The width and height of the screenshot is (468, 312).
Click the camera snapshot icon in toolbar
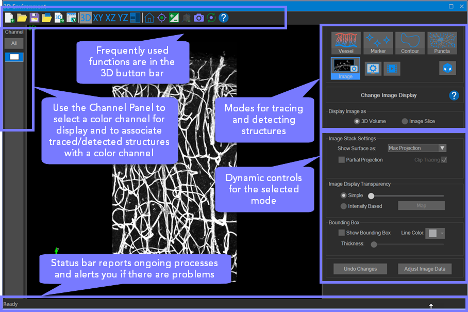tap(198, 18)
